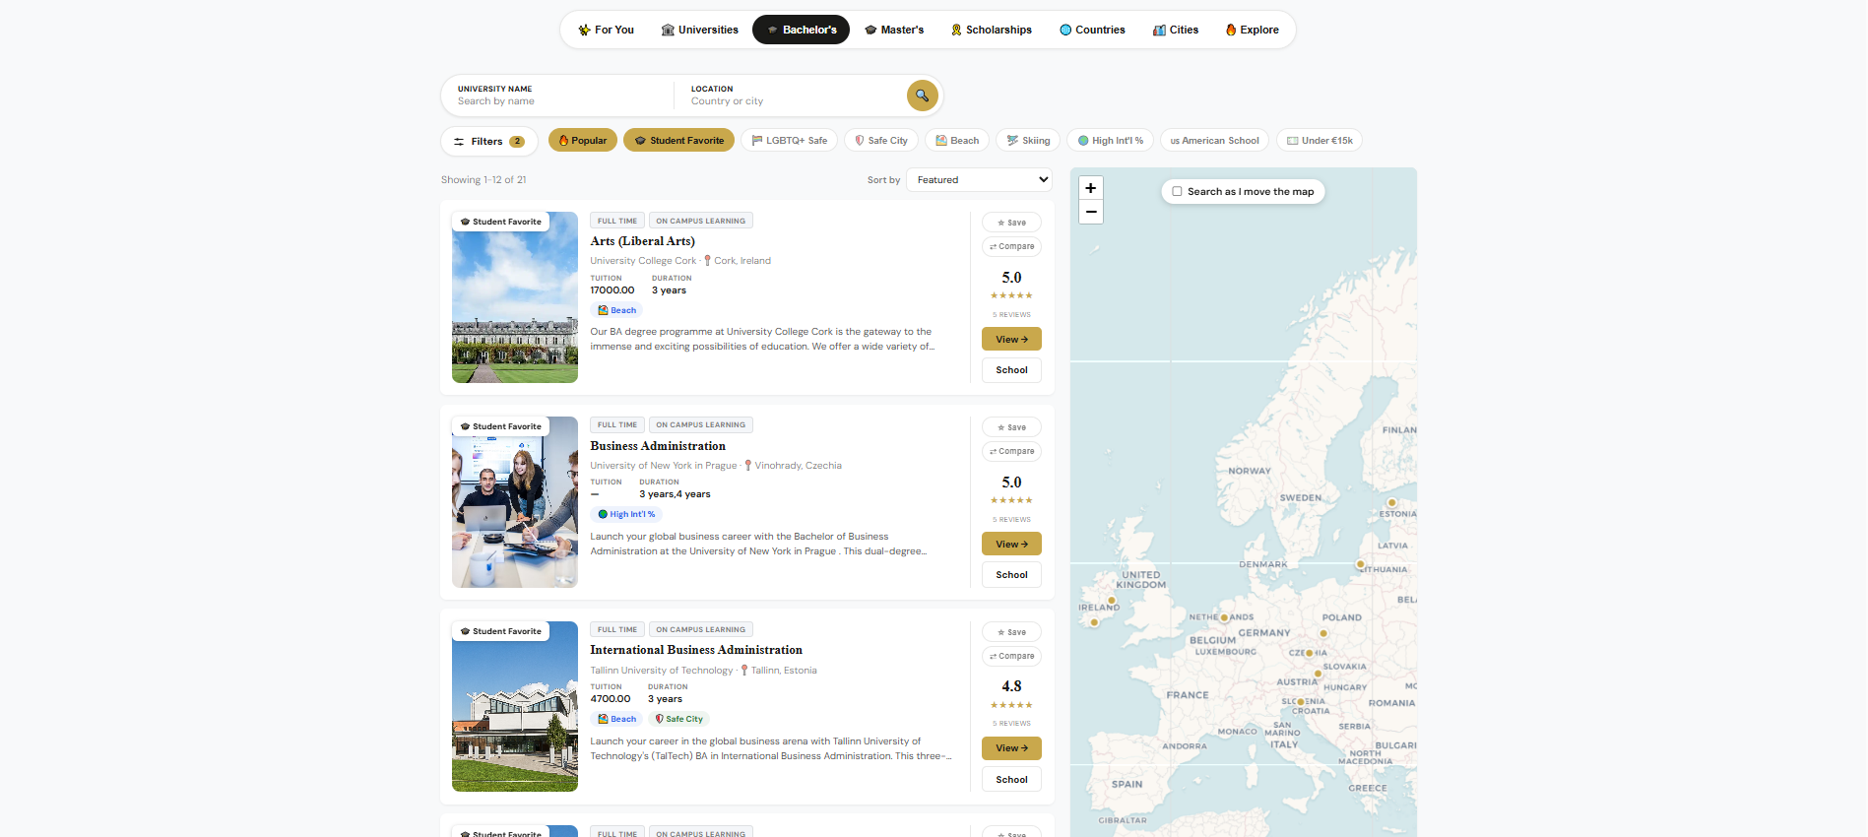Click the map marker in the Netherlands
The width and height of the screenshot is (1868, 837).
point(1224,618)
